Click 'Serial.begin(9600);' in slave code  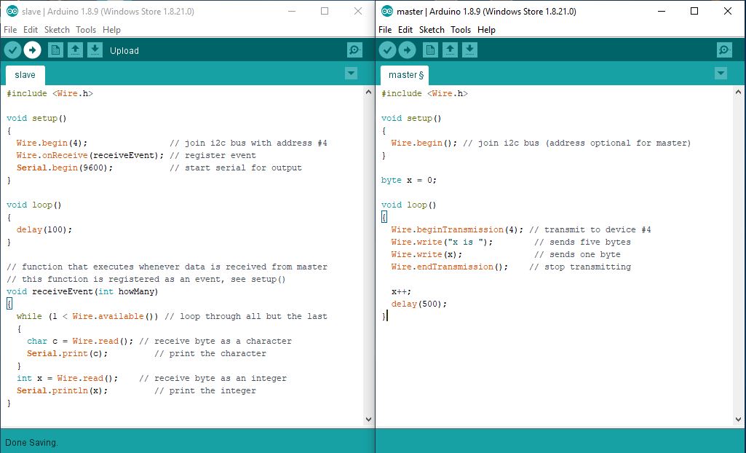[x=65, y=168]
